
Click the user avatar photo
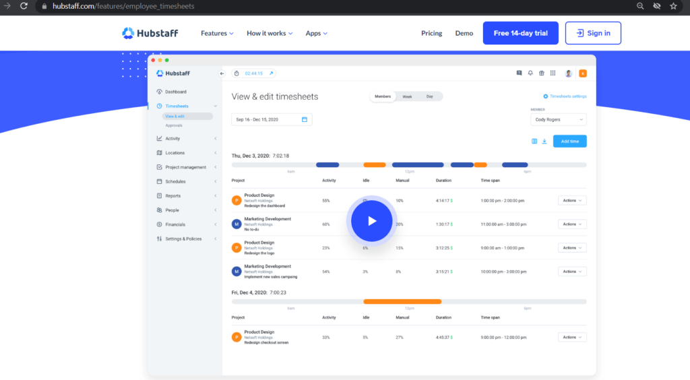[569, 73]
